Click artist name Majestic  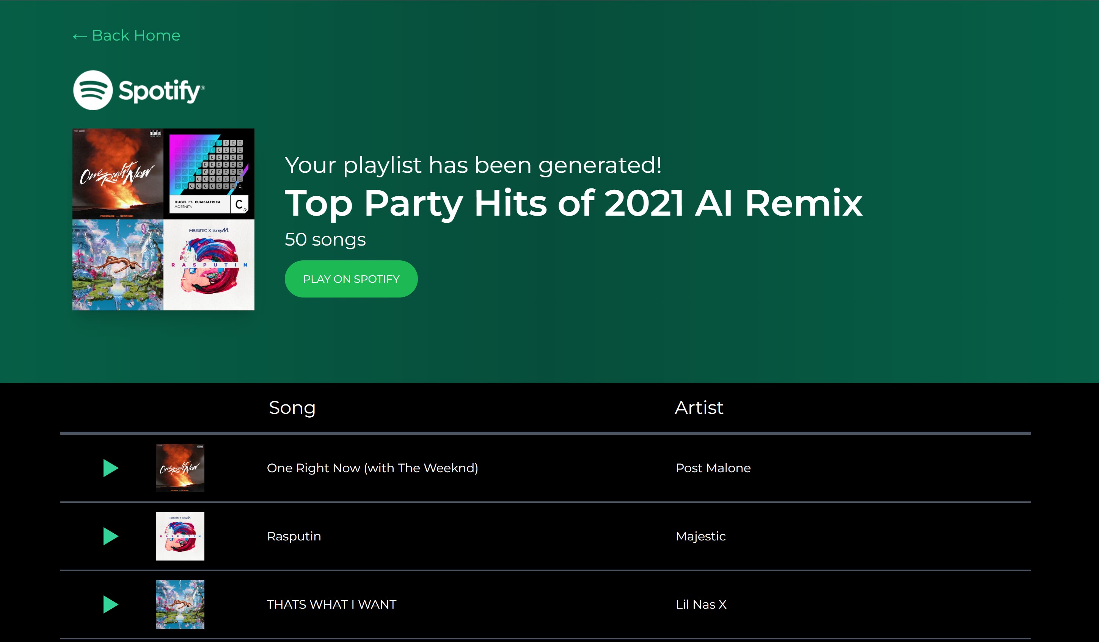tap(700, 536)
